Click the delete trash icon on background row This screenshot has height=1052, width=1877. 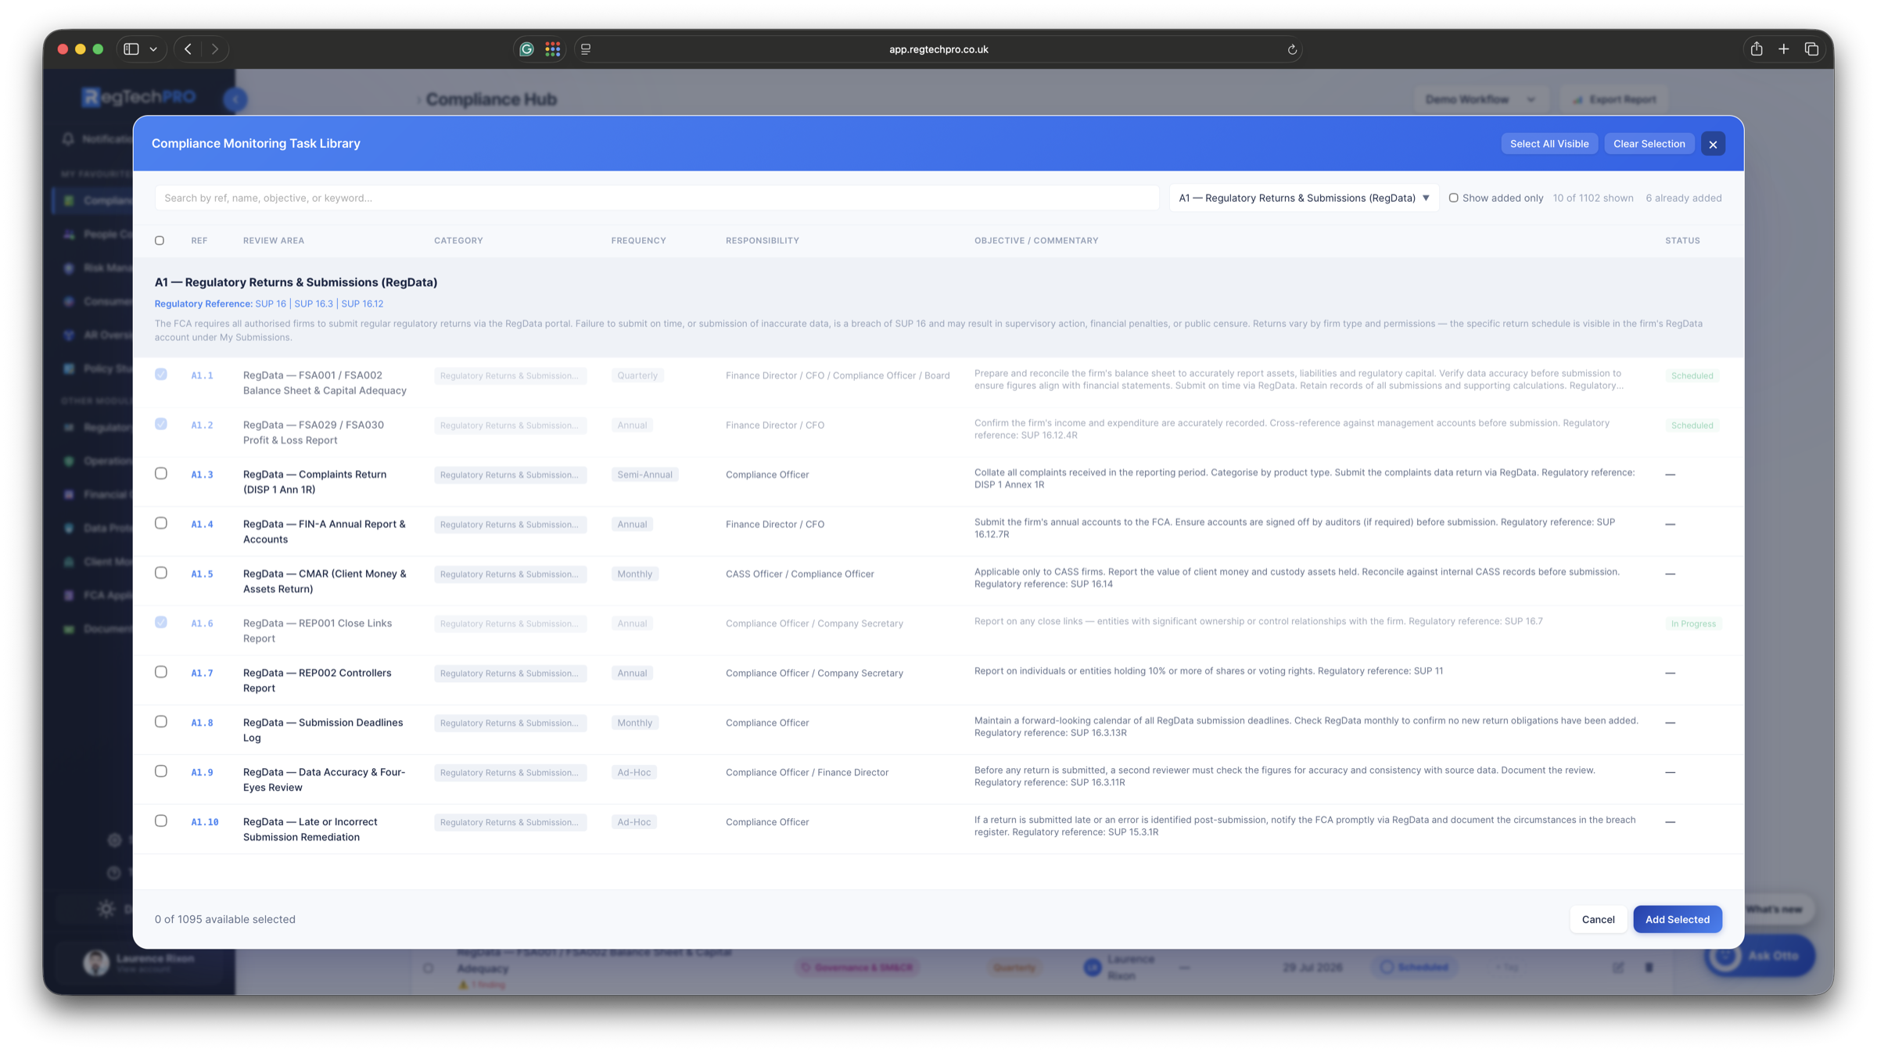click(x=1649, y=968)
